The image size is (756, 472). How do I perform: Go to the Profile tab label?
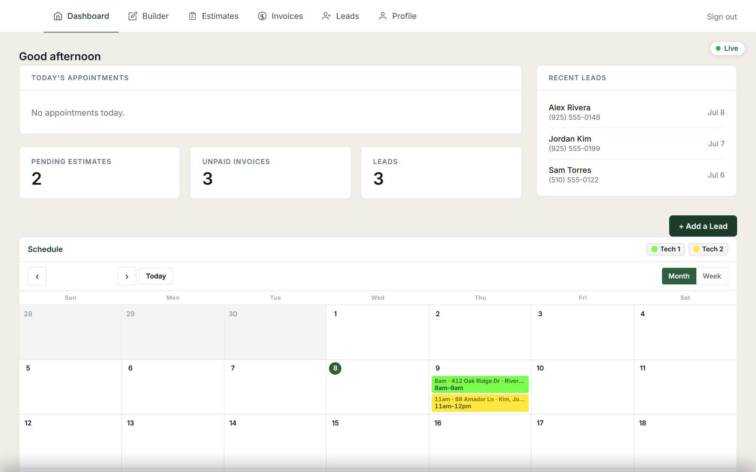tap(404, 16)
